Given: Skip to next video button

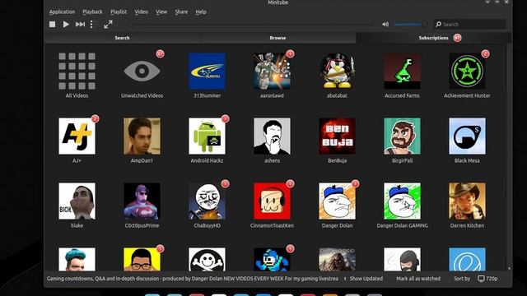Looking at the screenshot, I should (x=80, y=24).
